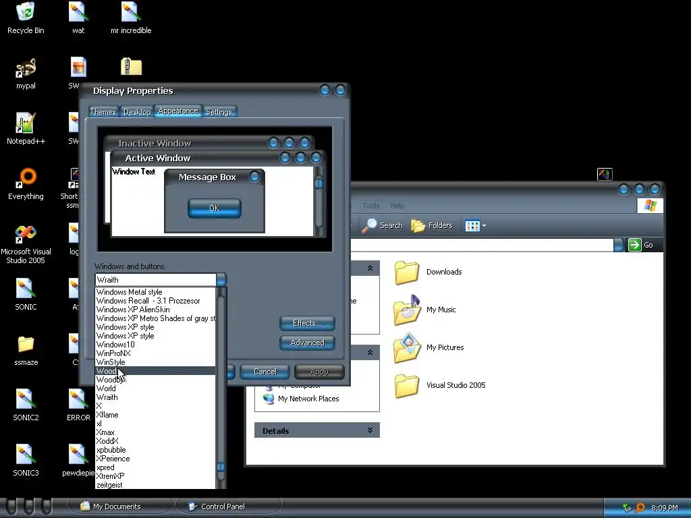Select the Appearance tab
The image size is (691, 518).
pyautogui.click(x=178, y=111)
